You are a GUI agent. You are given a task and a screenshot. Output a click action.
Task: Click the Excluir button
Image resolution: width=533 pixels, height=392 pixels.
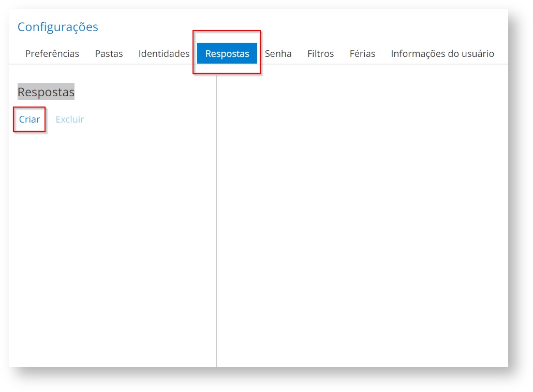(x=70, y=119)
